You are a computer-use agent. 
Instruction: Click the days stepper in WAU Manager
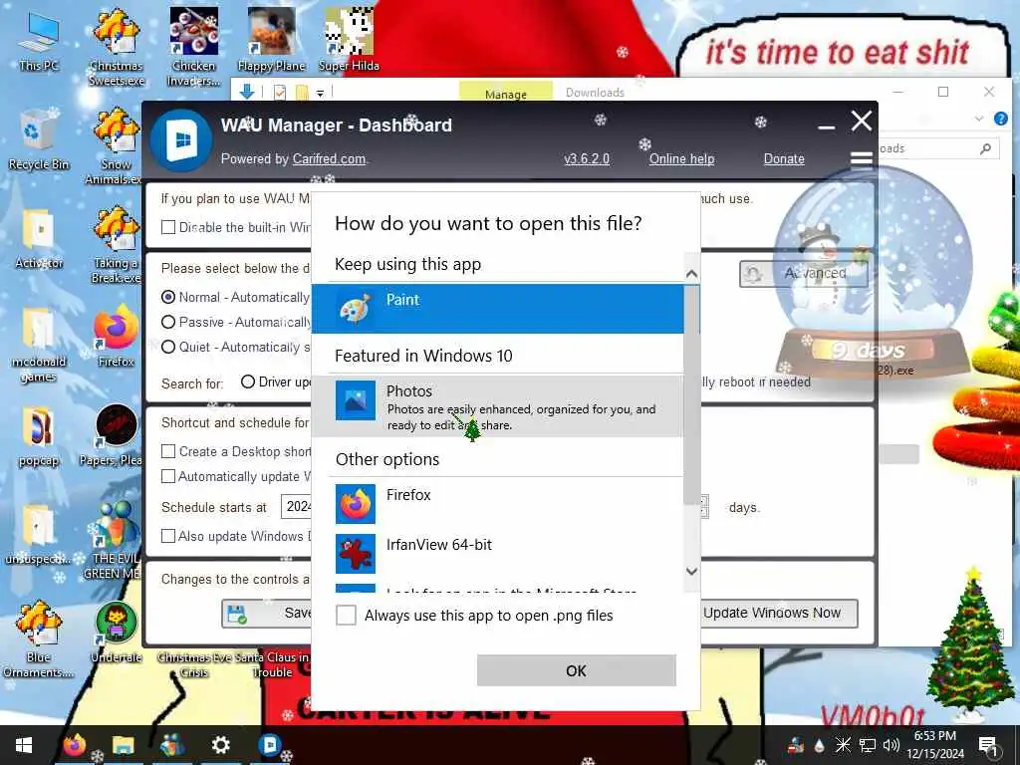704,507
